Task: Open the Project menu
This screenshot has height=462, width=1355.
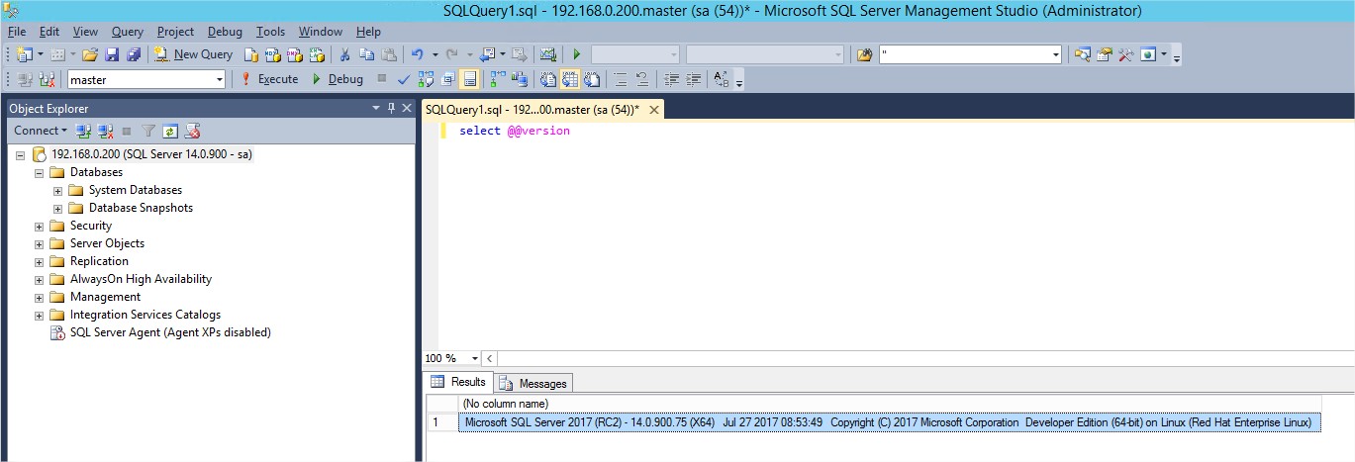Action: tap(175, 32)
